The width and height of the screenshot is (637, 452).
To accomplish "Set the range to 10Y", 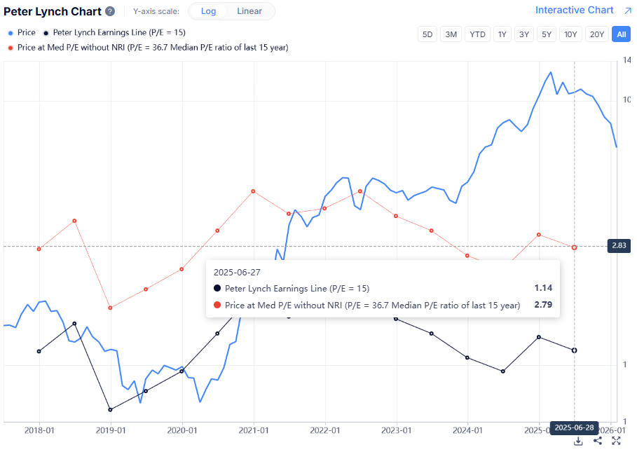I will coord(571,34).
